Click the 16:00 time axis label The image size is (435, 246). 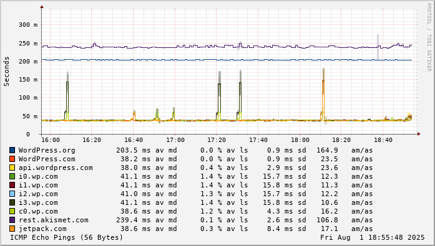pyautogui.click(x=50, y=140)
